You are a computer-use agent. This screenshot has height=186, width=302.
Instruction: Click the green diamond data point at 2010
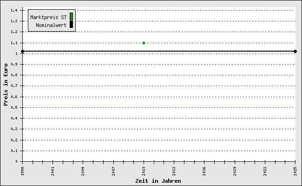(x=144, y=43)
